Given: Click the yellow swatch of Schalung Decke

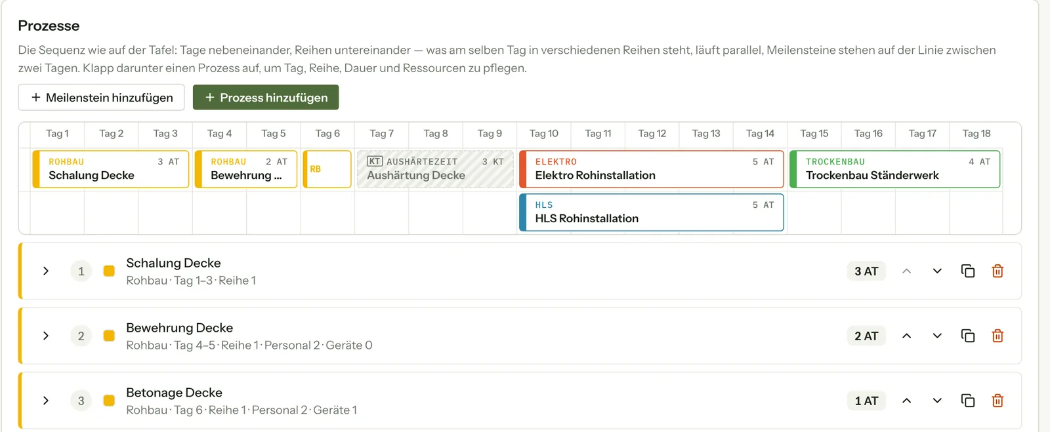Looking at the screenshot, I should [109, 271].
